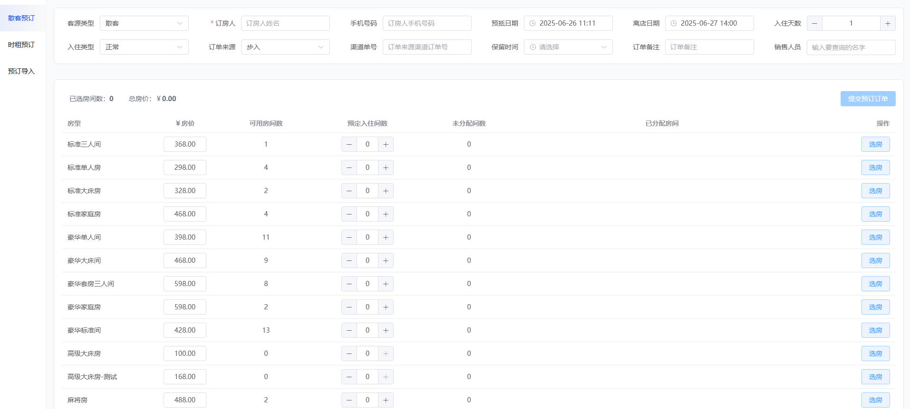The image size is (910, 409).
Task: Decrease room count for 豪华单人间
Action: [349, 237]
